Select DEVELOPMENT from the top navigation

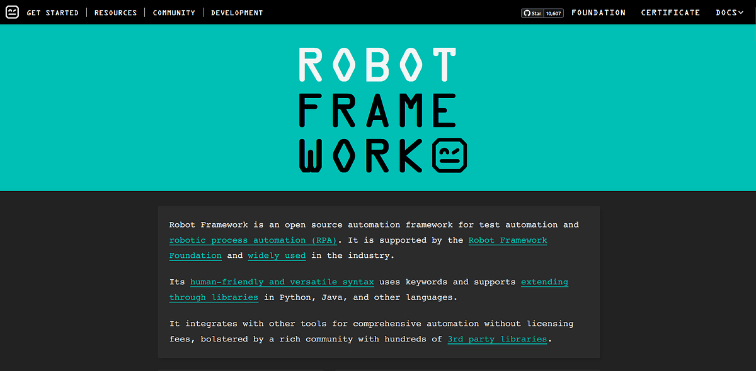click(x=236, y=12)
